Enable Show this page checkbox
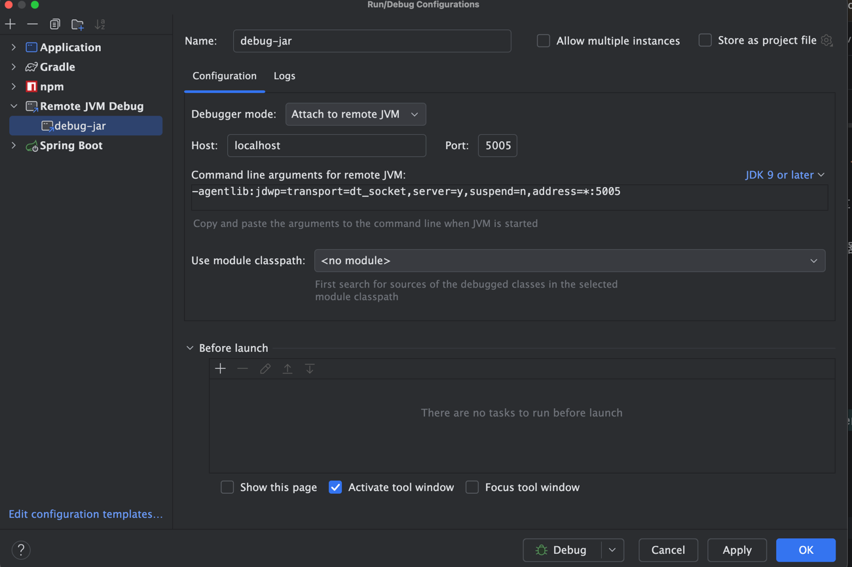 click(x=227, y=487)
